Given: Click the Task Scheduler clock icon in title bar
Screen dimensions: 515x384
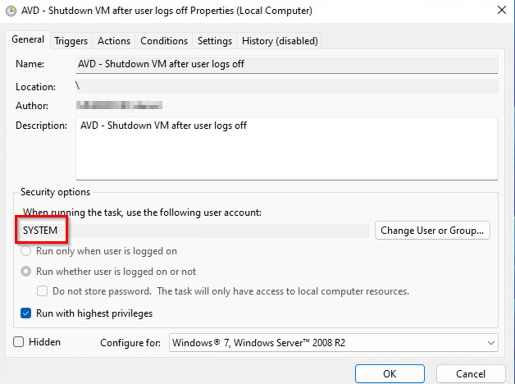Looking at the screenshot, I should coord(10,11).
